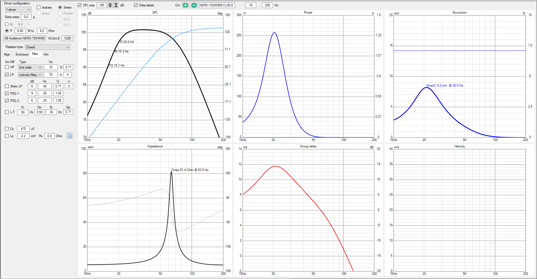Uncheck the PEQ 2 checkbox
537x279 pixels.
coord(7,101)
